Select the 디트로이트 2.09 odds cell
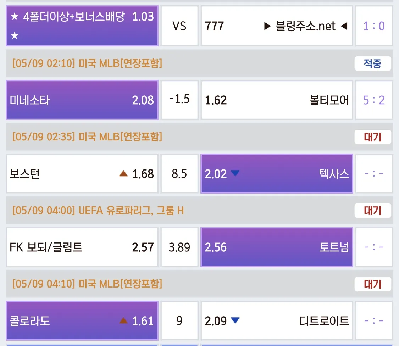Image resolution: width=399 pixels, height=346 pixels. pyautogui.click(x=277, y=320)
